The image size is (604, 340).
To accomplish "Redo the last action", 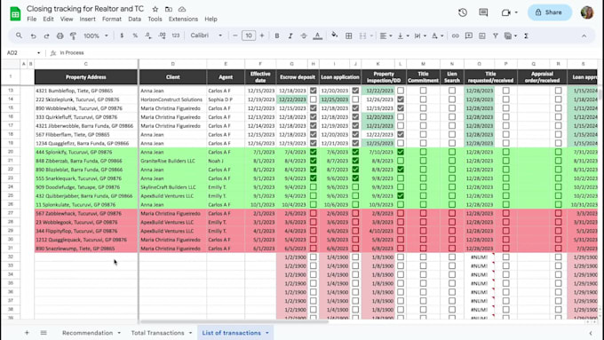I will [46, 36].
